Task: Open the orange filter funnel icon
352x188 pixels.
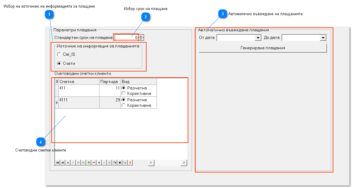Action: pos(130,163)
